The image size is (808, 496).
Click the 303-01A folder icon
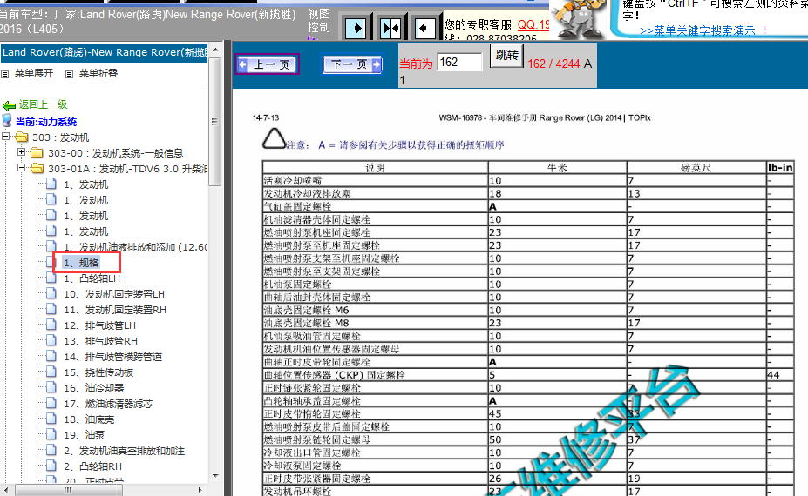[x=37, y=168]
